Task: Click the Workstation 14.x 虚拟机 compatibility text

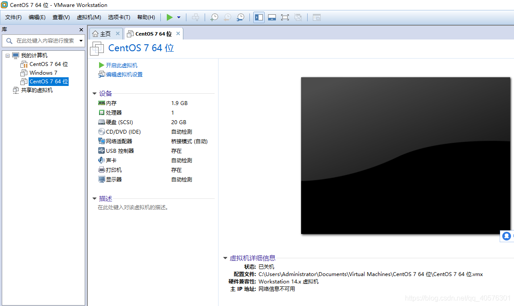Action: tap(289, 281)
